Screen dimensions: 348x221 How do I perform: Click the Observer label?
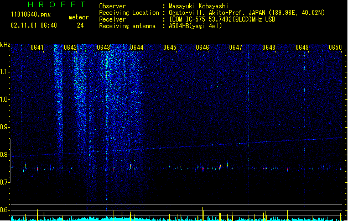point(112,6)
